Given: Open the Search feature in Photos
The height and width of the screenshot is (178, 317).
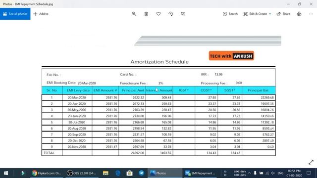Looking at the screenshot, I should coord(230,14).
